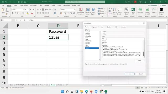The image size is (168, 94).
Task: Add a new sheet with plus button
Action: (67, 85)
